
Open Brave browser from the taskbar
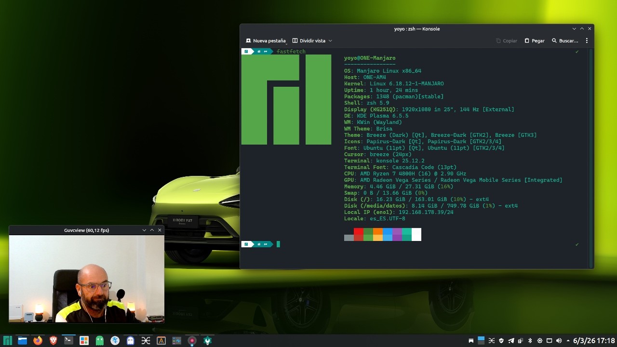53,341
